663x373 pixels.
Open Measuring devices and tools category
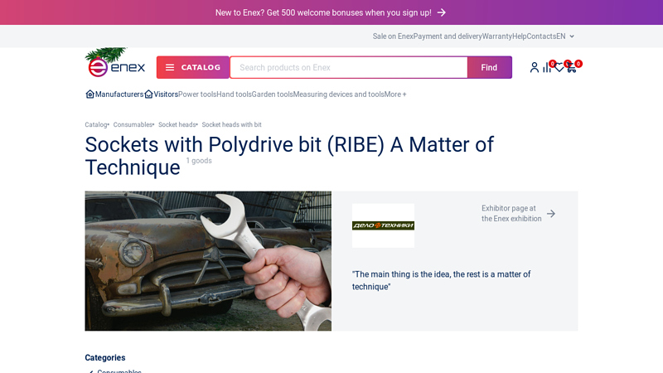pyautogui.click(x=339, y=94)
